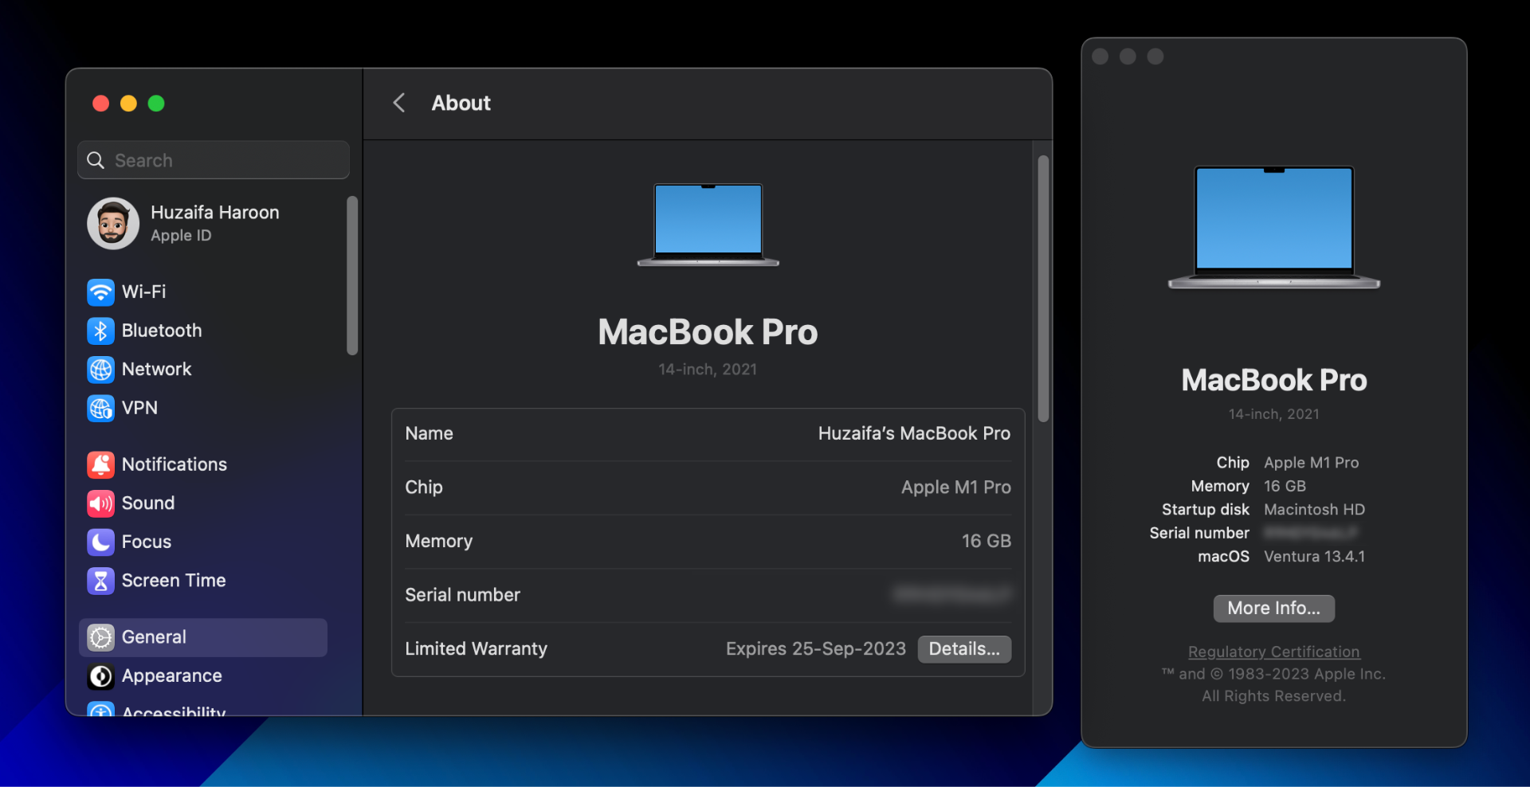Click the Huzaifa Haroon avatar picture
The height and width of the screenshot is (787, 1530).
pos(113,224)
